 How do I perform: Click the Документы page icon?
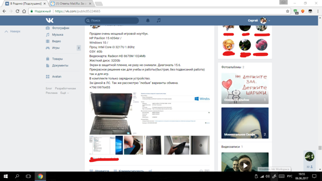click(47, 66)
